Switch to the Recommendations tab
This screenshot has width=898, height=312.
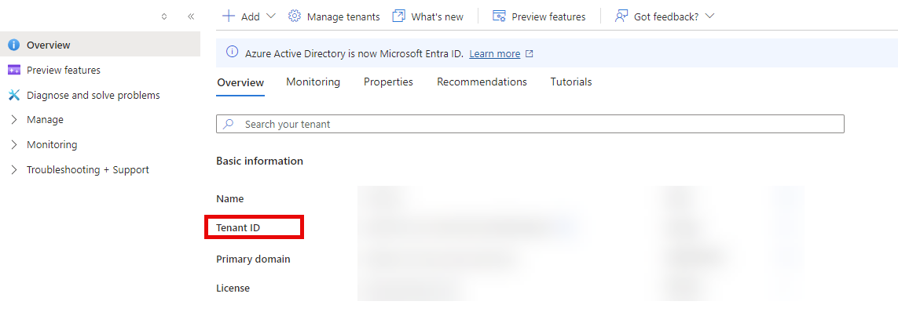[482, 82]
